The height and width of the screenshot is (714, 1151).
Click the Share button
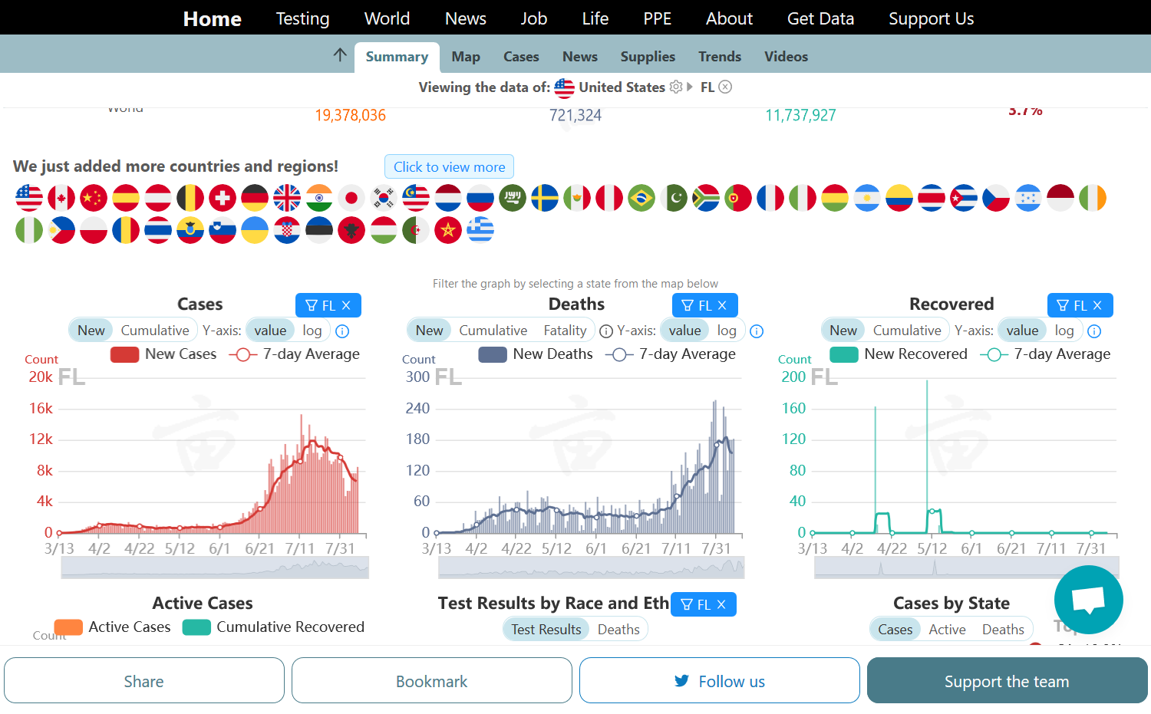(144, 680)
